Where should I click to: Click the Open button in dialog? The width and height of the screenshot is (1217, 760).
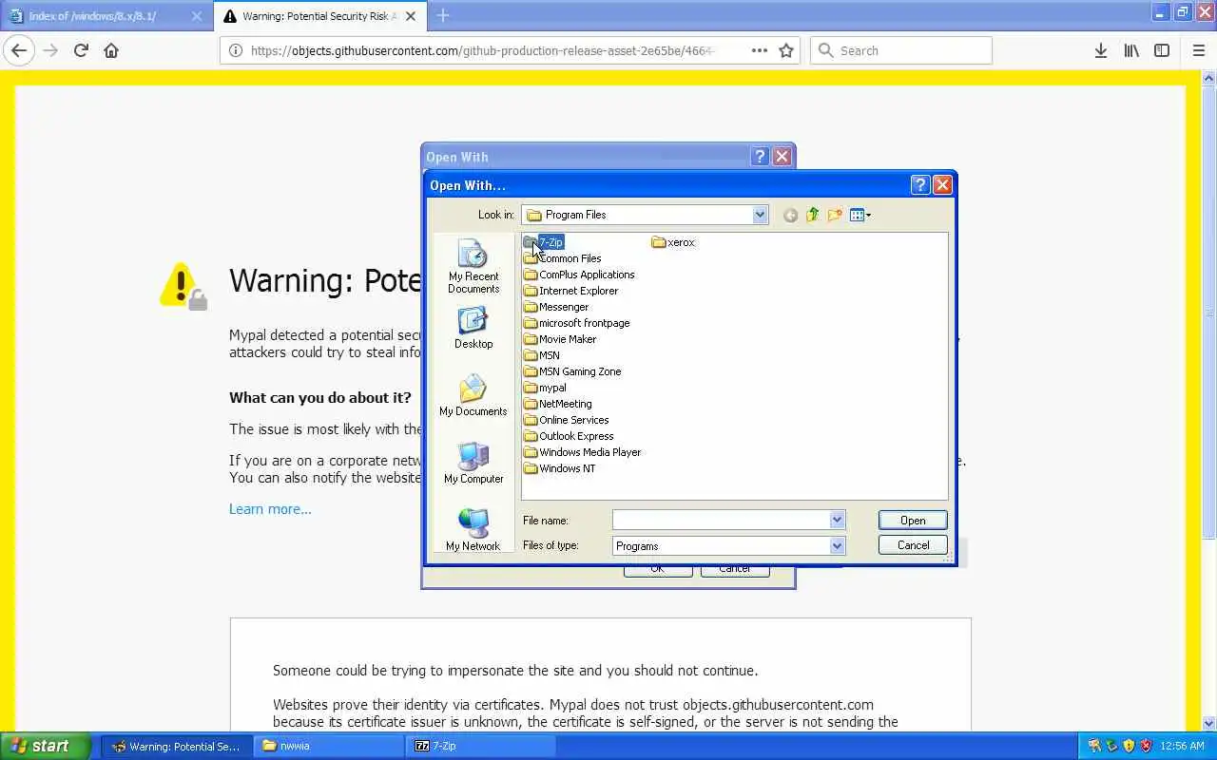tap(913, 520)
